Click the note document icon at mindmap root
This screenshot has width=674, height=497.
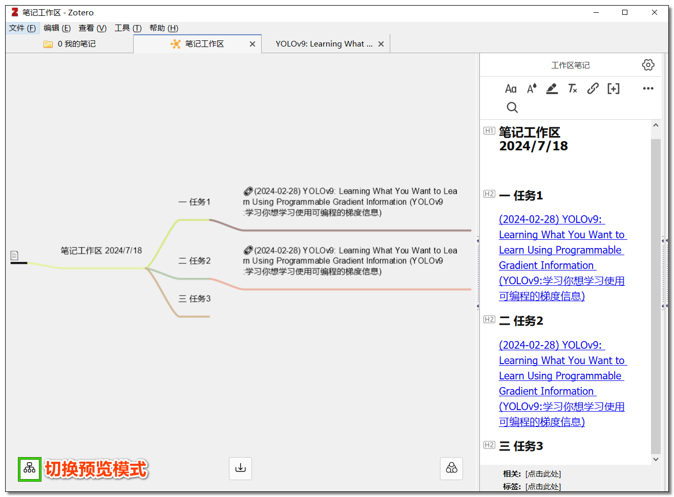pos(14,255)
